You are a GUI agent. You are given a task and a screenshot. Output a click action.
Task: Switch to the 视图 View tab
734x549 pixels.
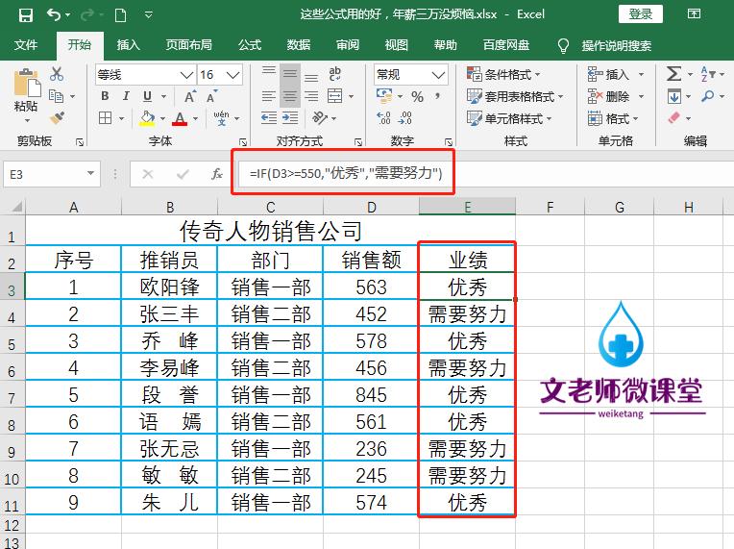click(x=397, y=45)
